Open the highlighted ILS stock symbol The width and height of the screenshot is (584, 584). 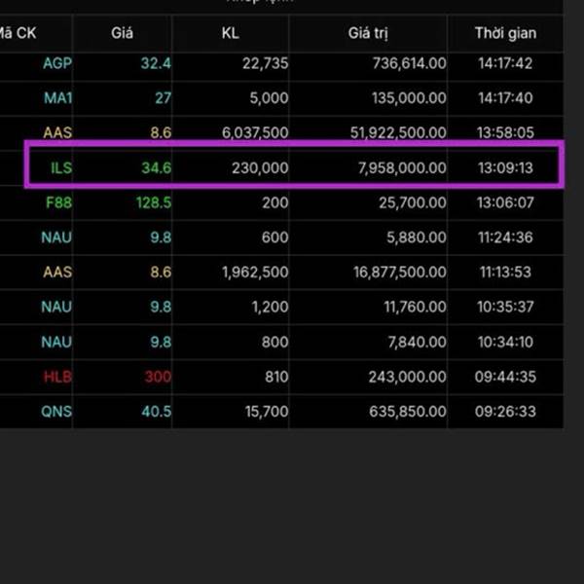61,167
